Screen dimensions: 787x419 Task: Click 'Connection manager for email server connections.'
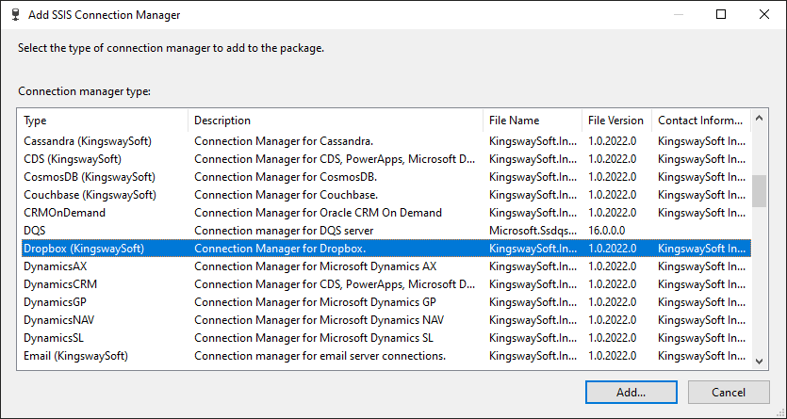click(x=320, y=356)
